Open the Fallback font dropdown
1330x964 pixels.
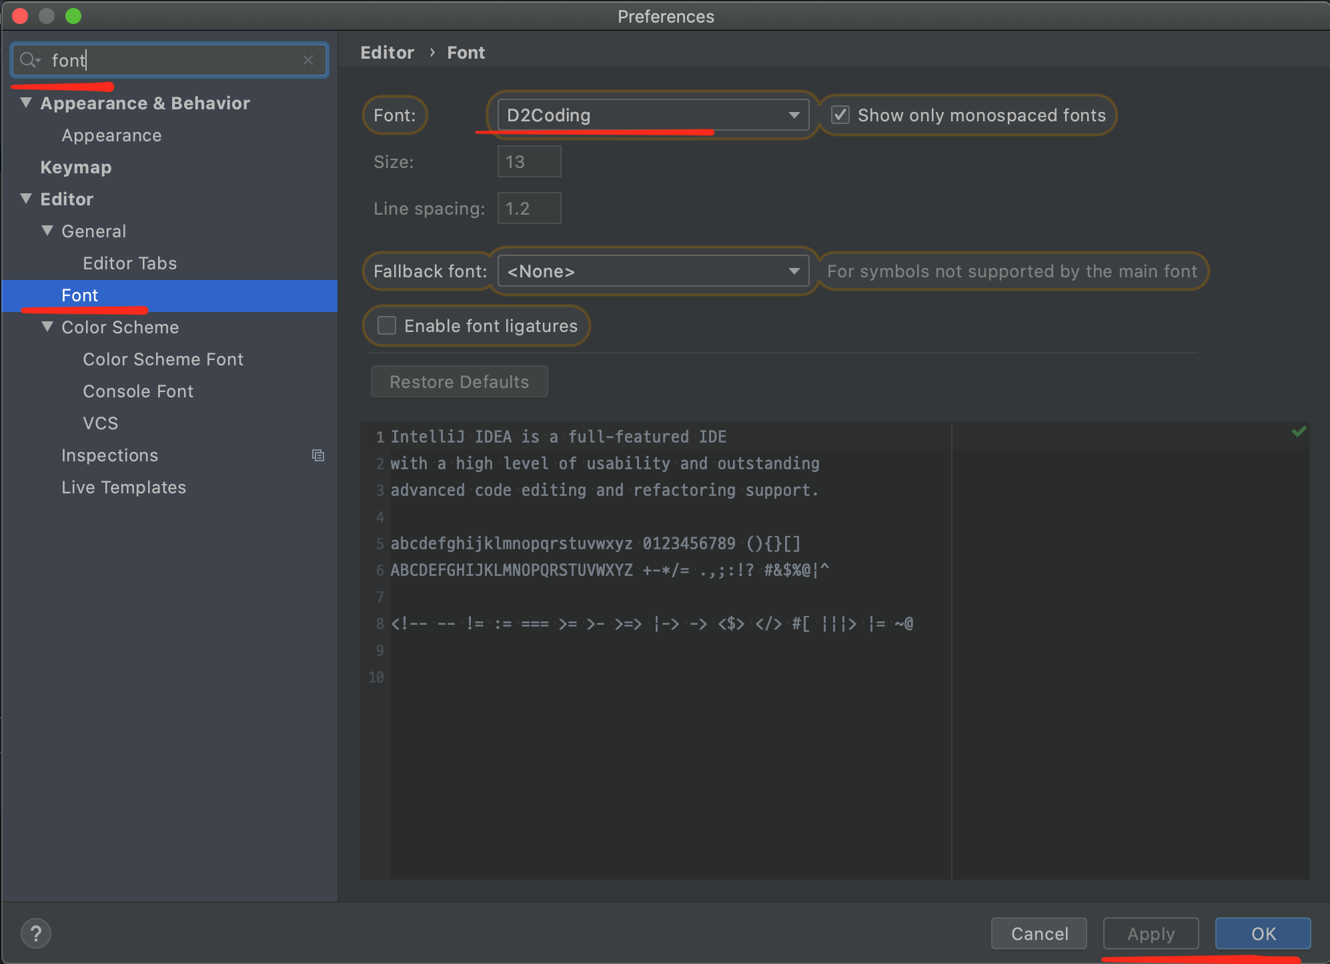coord(653,271)
